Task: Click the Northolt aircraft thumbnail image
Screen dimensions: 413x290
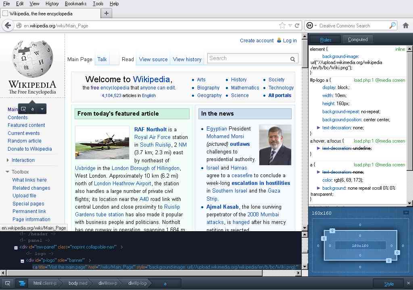Action: coord(102,143)
